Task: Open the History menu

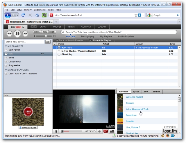Action: (x=28, y=10)
